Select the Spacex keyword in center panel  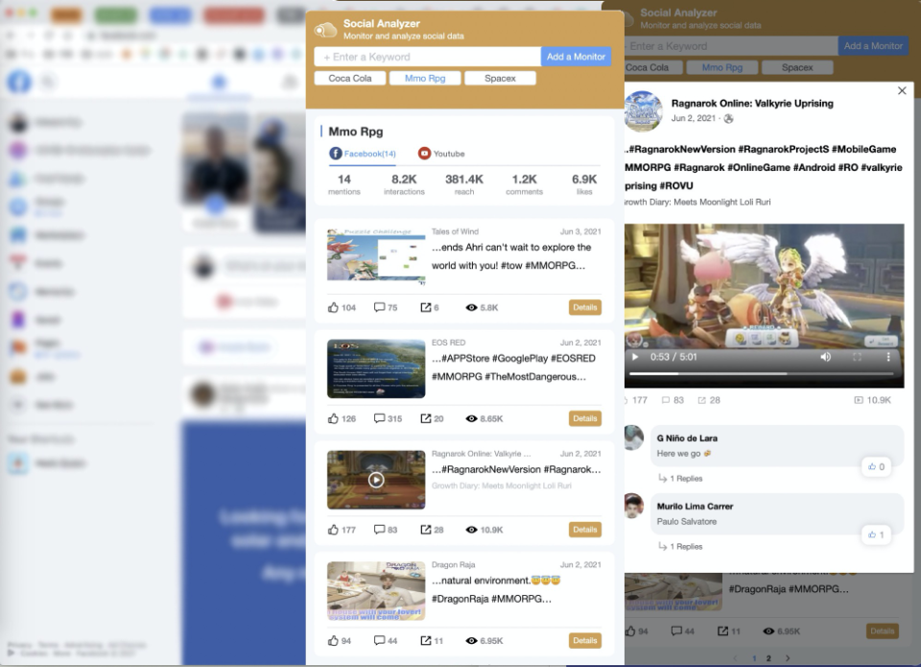[x=500, y=78]
